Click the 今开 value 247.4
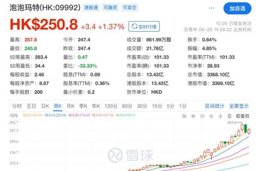Viewport: 256px width, 171px height. point(84,40)
